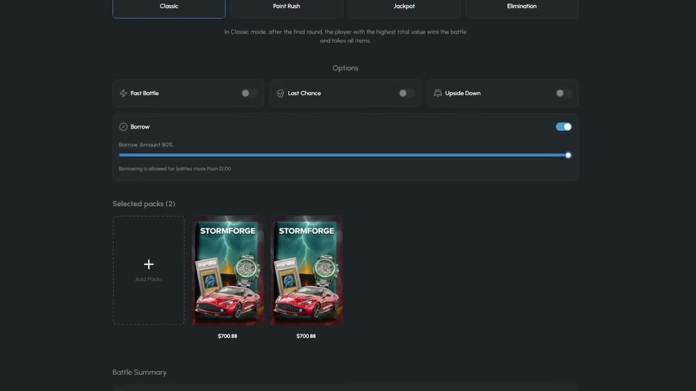
Task: Click the Borrow circle icon
Action: pos(123,127)
